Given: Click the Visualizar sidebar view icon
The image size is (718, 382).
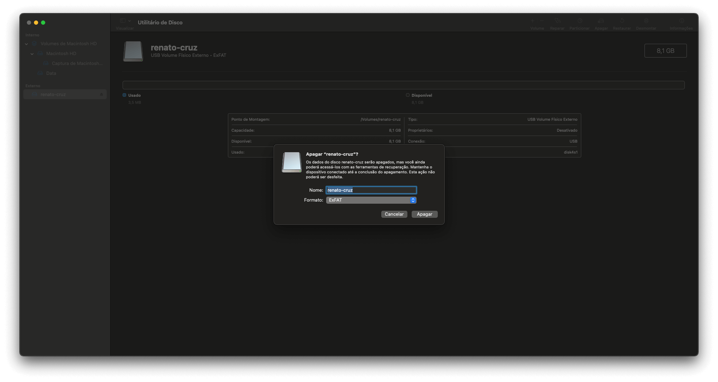Looking at the screenshot, I should (123, 21).
